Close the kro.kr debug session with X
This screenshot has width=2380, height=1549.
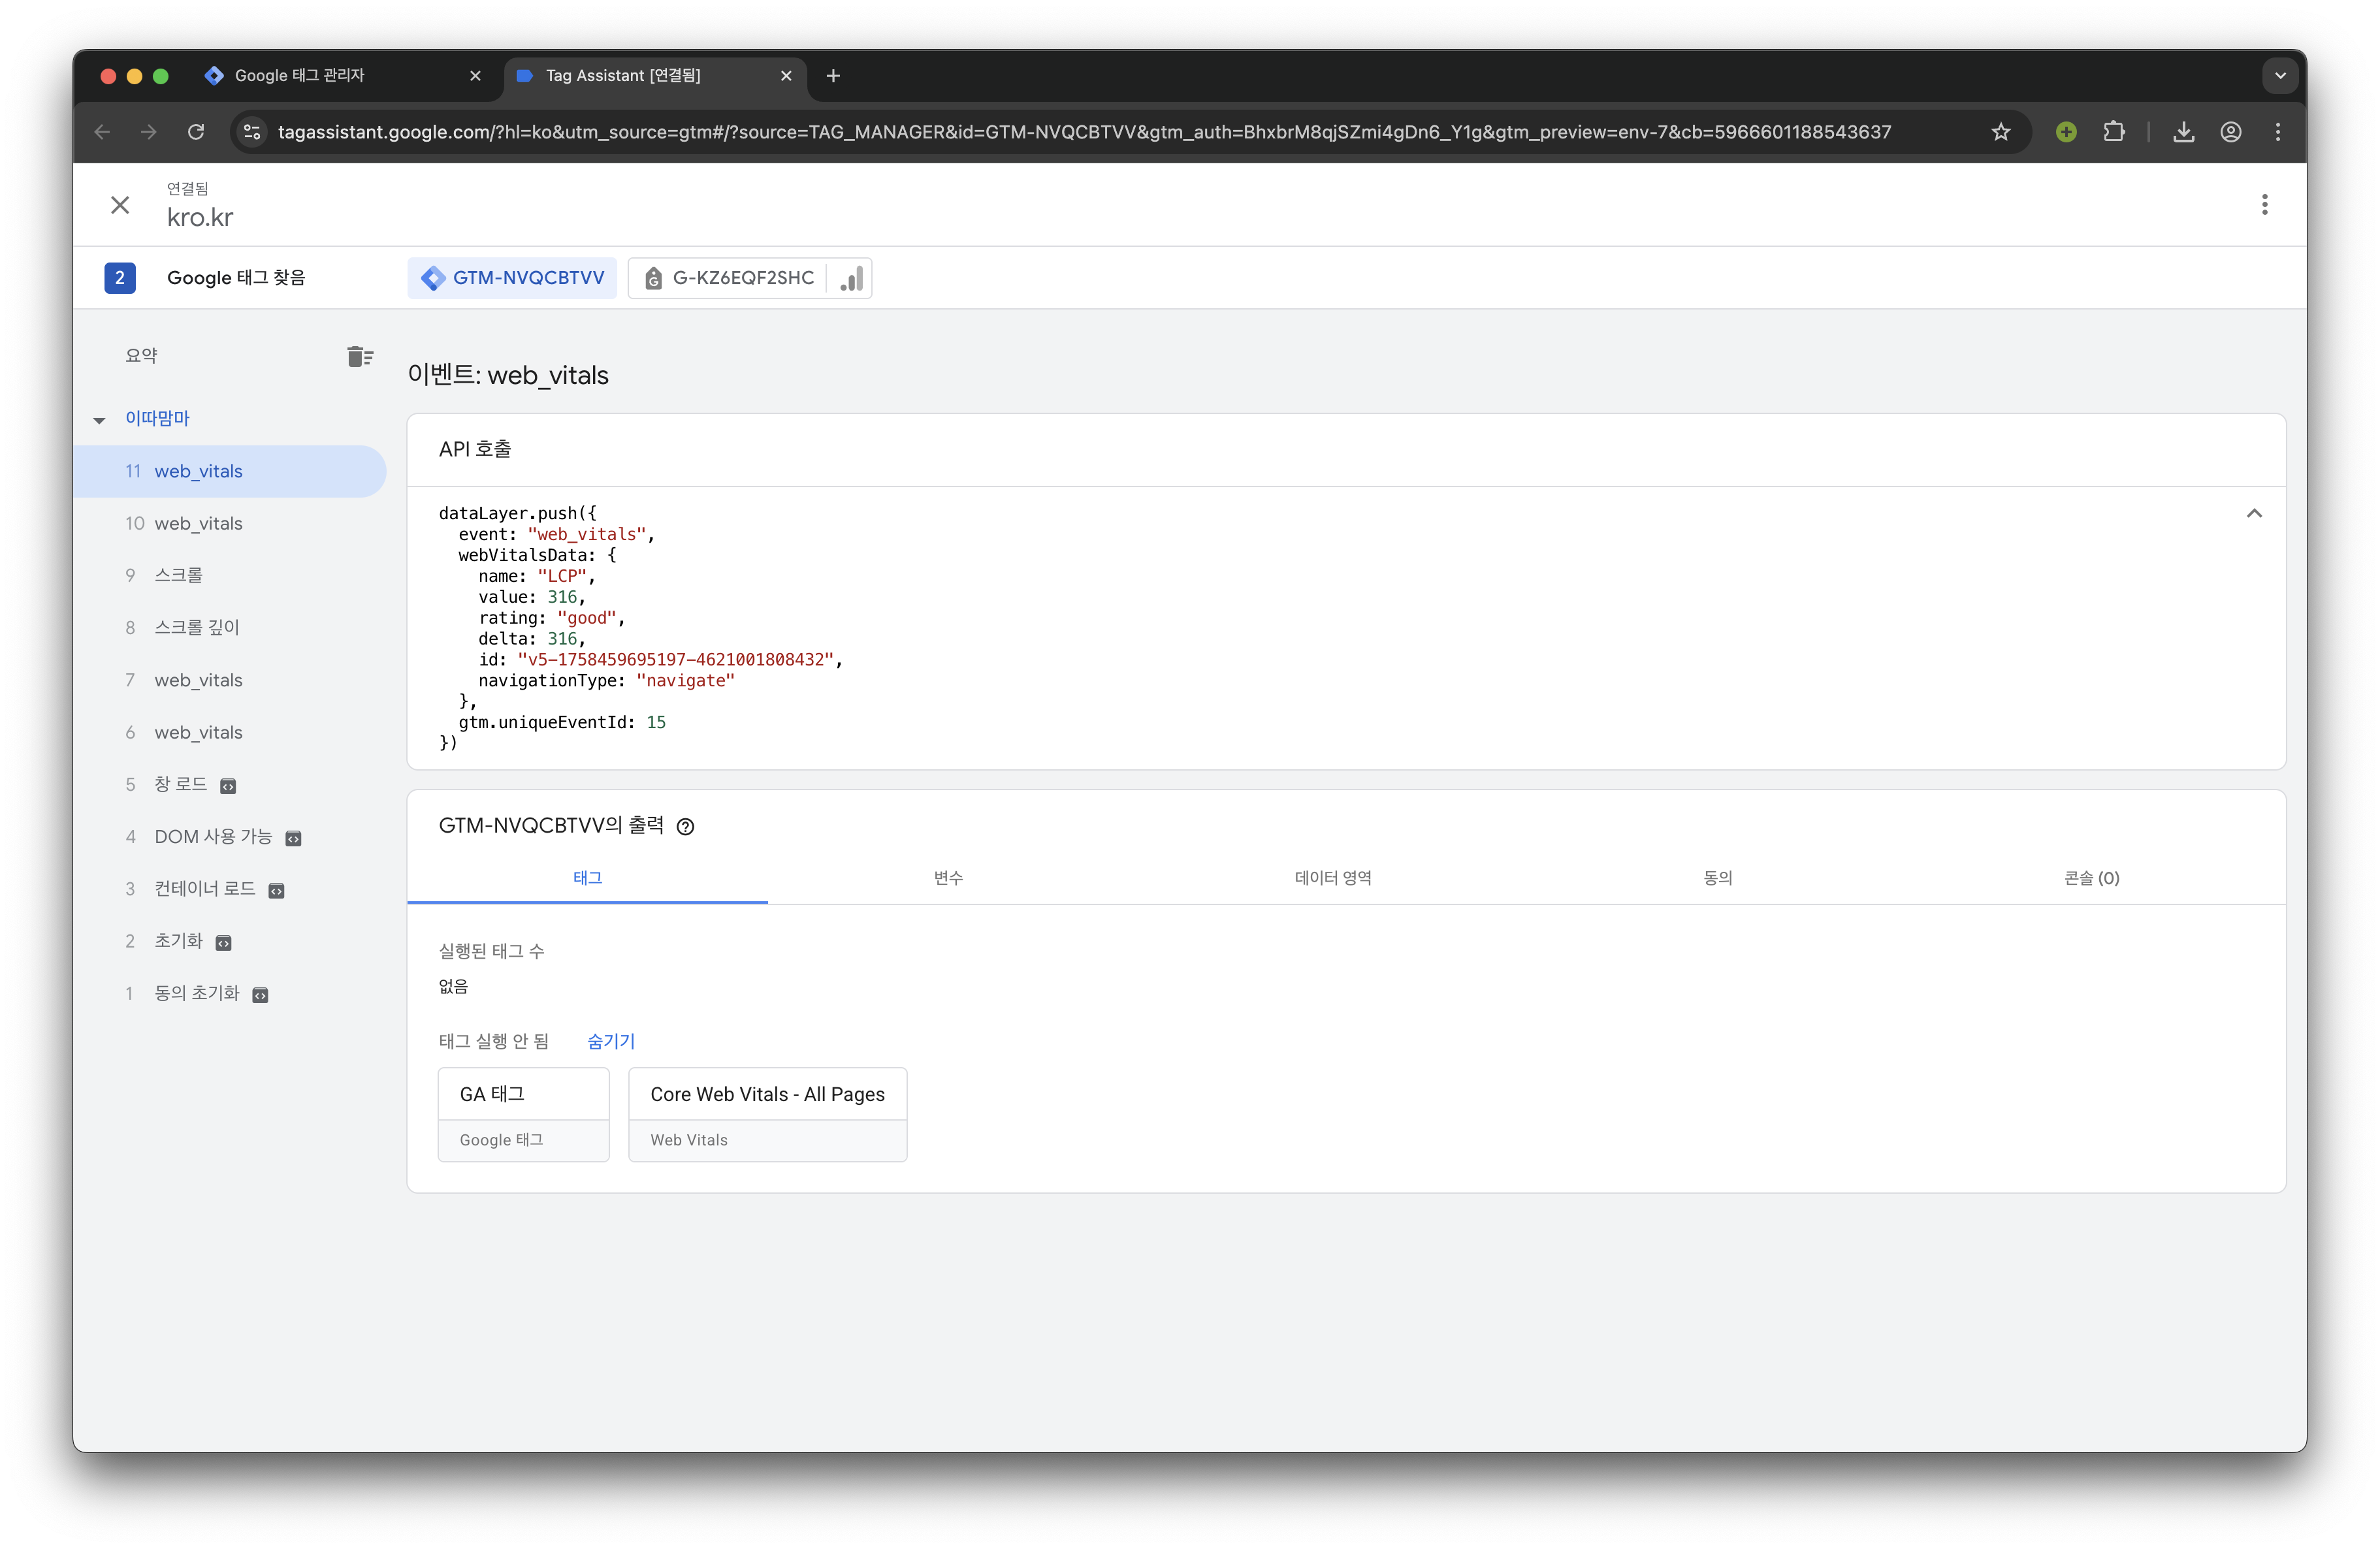pyautogui.click(x=120, y=205)
